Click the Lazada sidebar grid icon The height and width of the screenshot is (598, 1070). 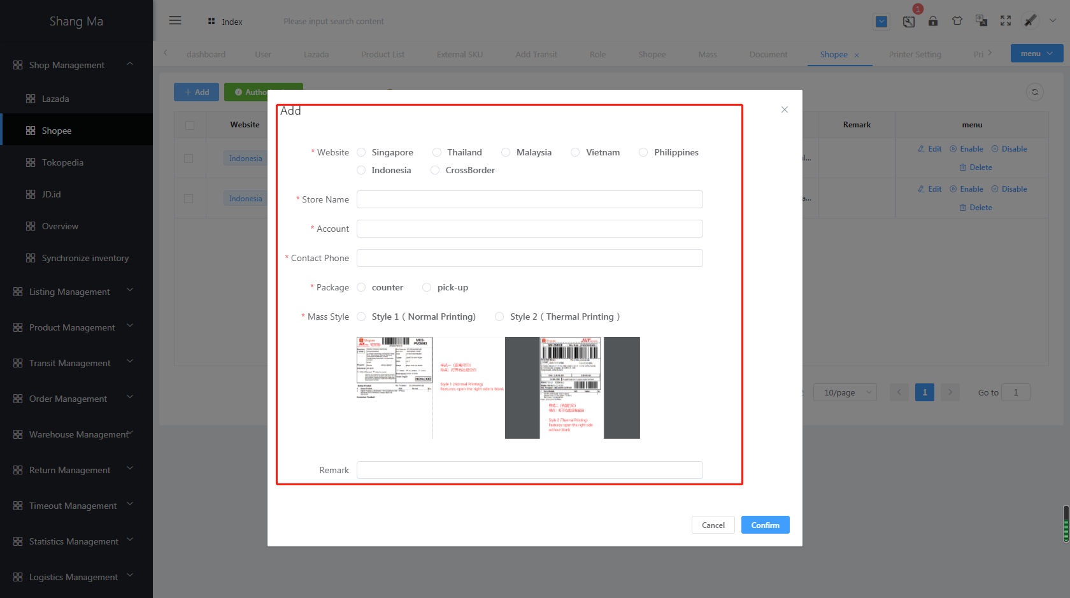pyautogui.click(x=31, y=99)
